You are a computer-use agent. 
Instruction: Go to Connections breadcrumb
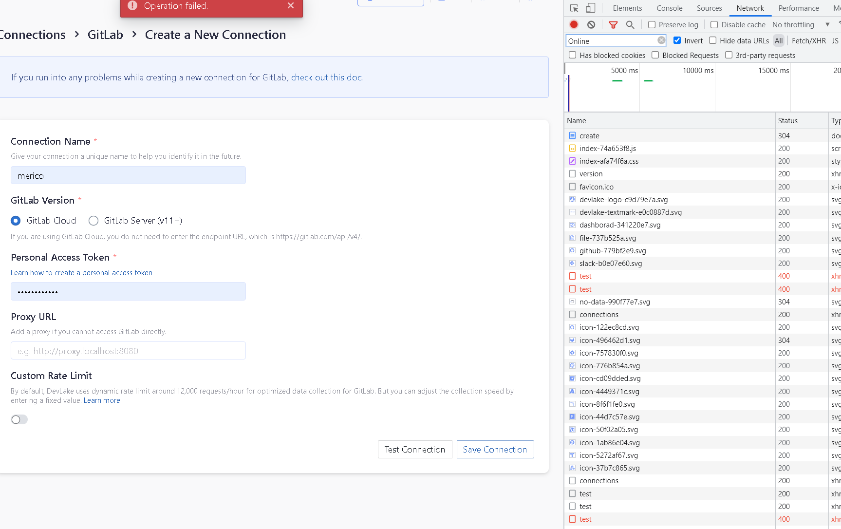click(32, 35)
